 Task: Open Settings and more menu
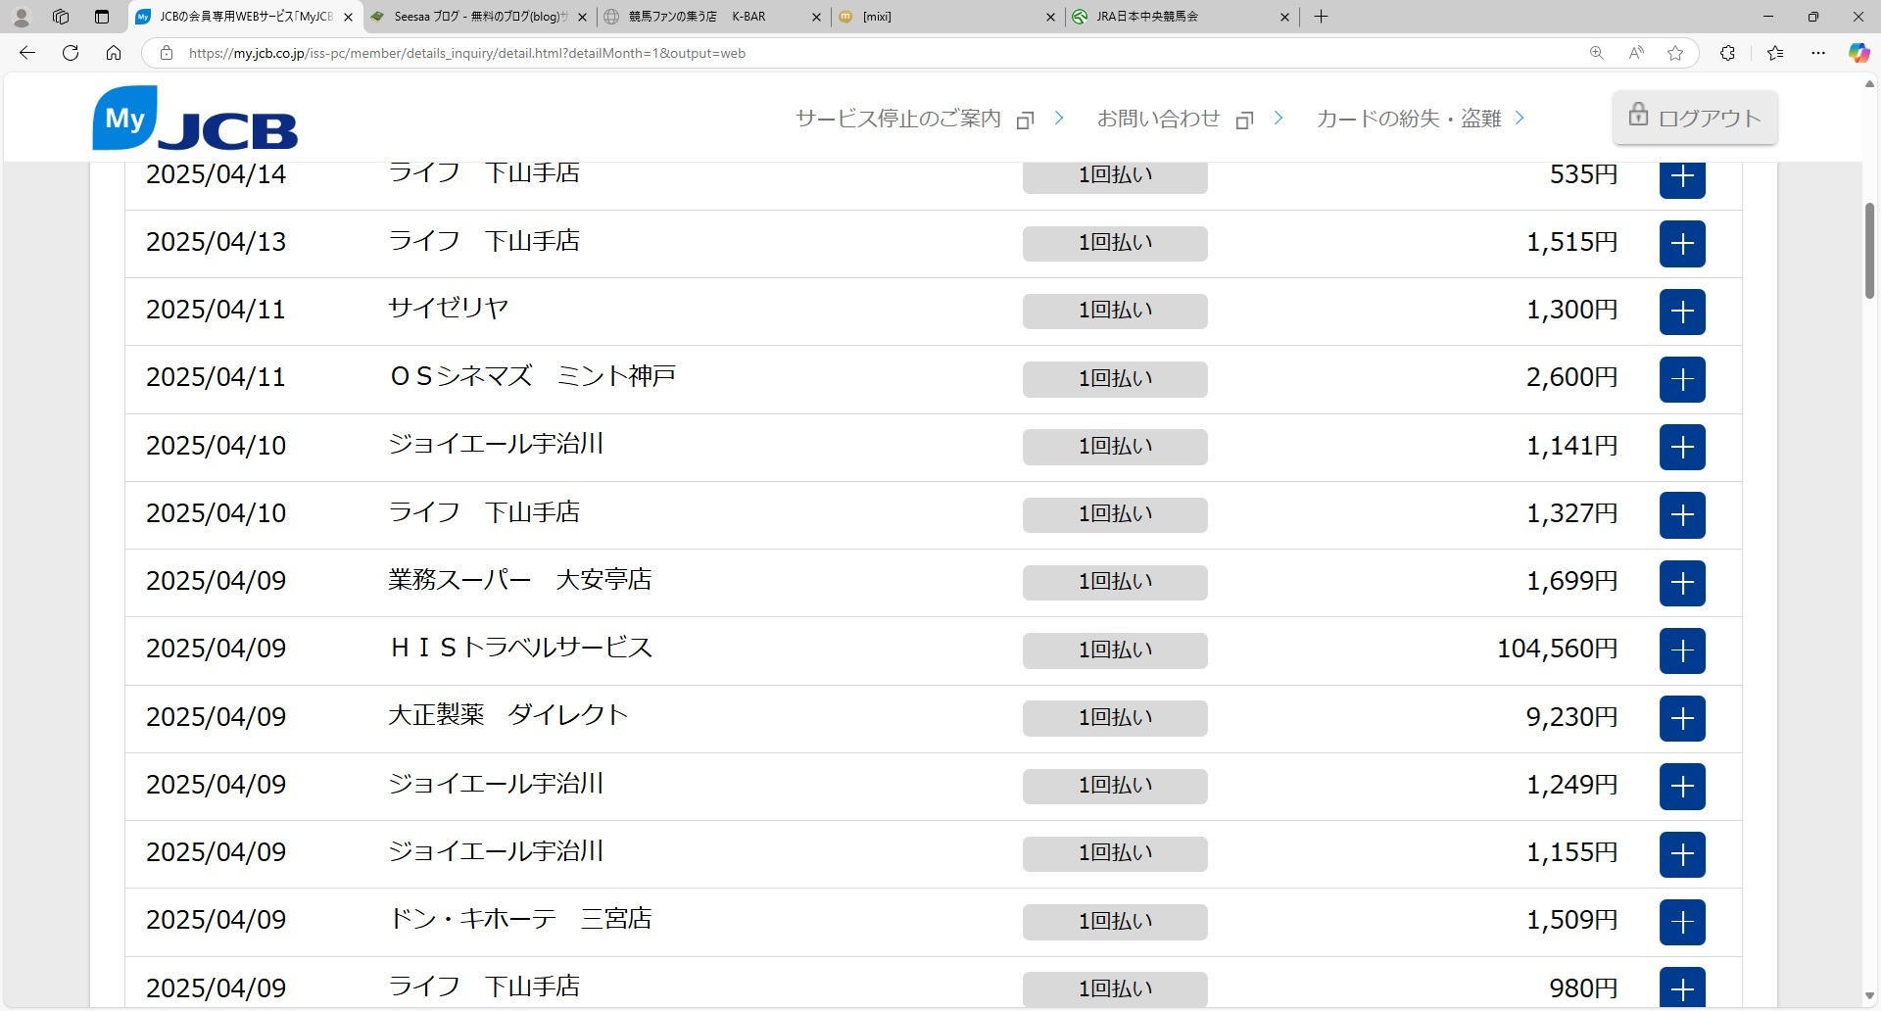pyautogui.click(x=1818, y=53)
